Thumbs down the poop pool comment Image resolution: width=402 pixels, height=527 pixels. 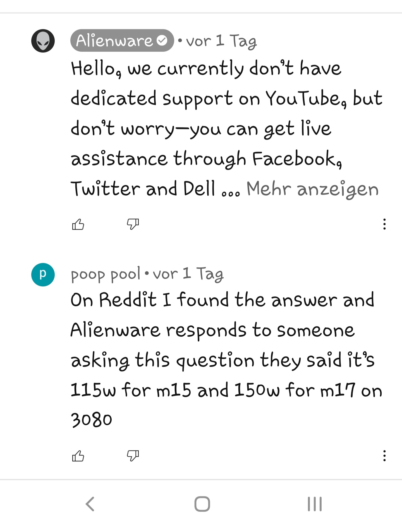click(x=133, y=456)
